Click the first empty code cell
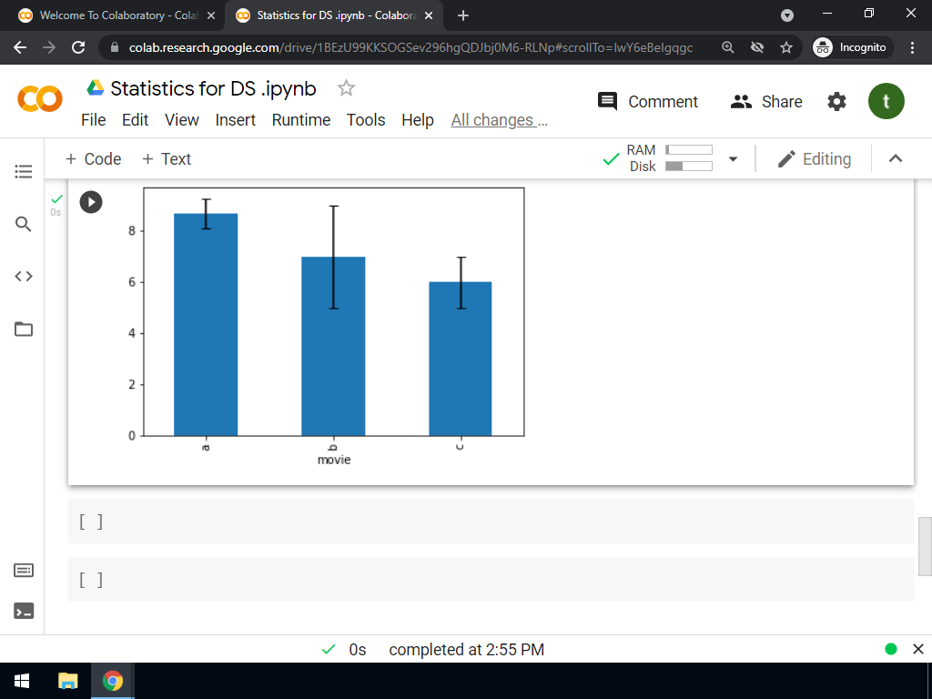Image resolution: width=932 pixels, height=699 pixels. click(491, 522)
